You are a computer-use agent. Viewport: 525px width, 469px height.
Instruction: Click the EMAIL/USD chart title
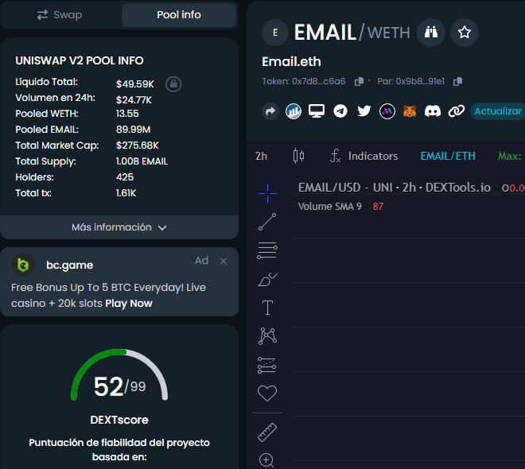point(395,188)
